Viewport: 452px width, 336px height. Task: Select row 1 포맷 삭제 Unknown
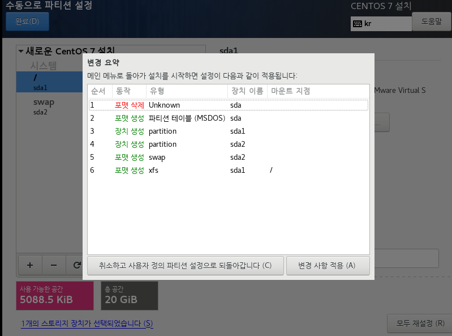(x=229, y=105)
